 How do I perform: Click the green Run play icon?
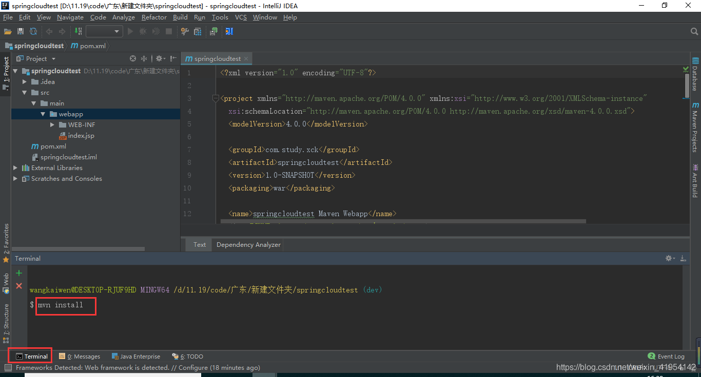[130, 32]
